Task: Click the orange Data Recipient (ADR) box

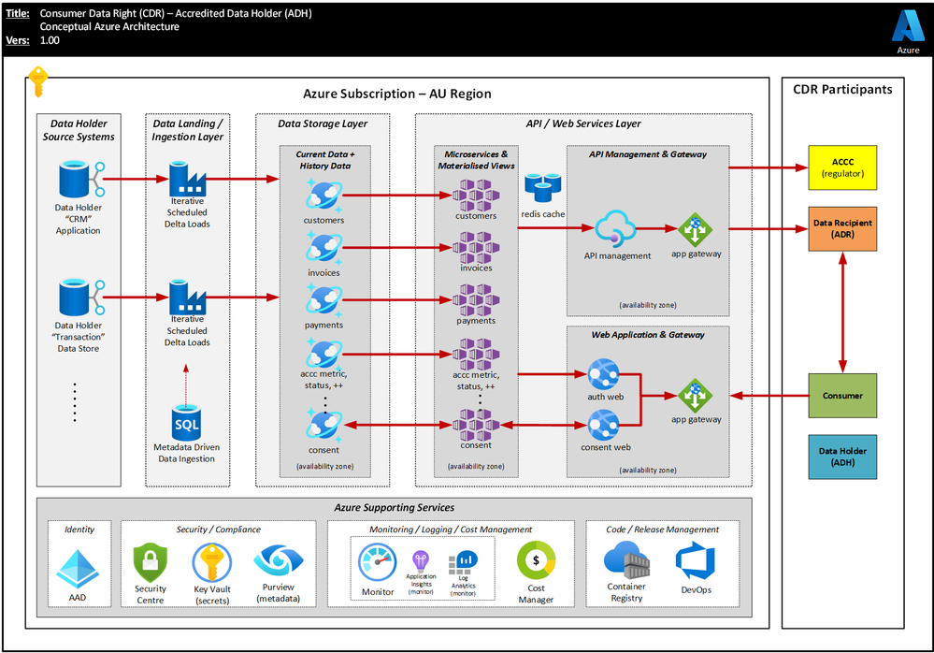Action: [x=842, y=229]
